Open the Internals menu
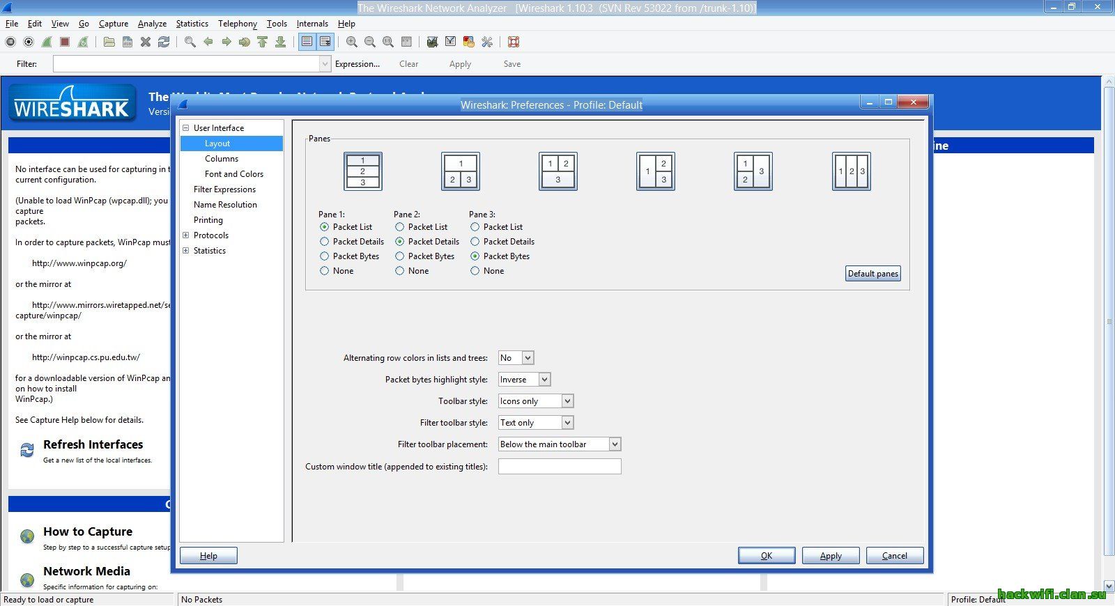Viewport: 1115px width, 606px height. [x=312, y=24]
